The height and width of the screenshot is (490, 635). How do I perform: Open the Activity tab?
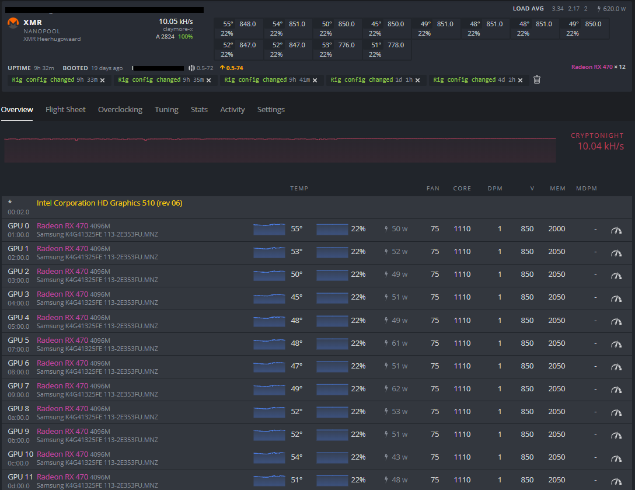pyautogui.click(x=232, y=109)
